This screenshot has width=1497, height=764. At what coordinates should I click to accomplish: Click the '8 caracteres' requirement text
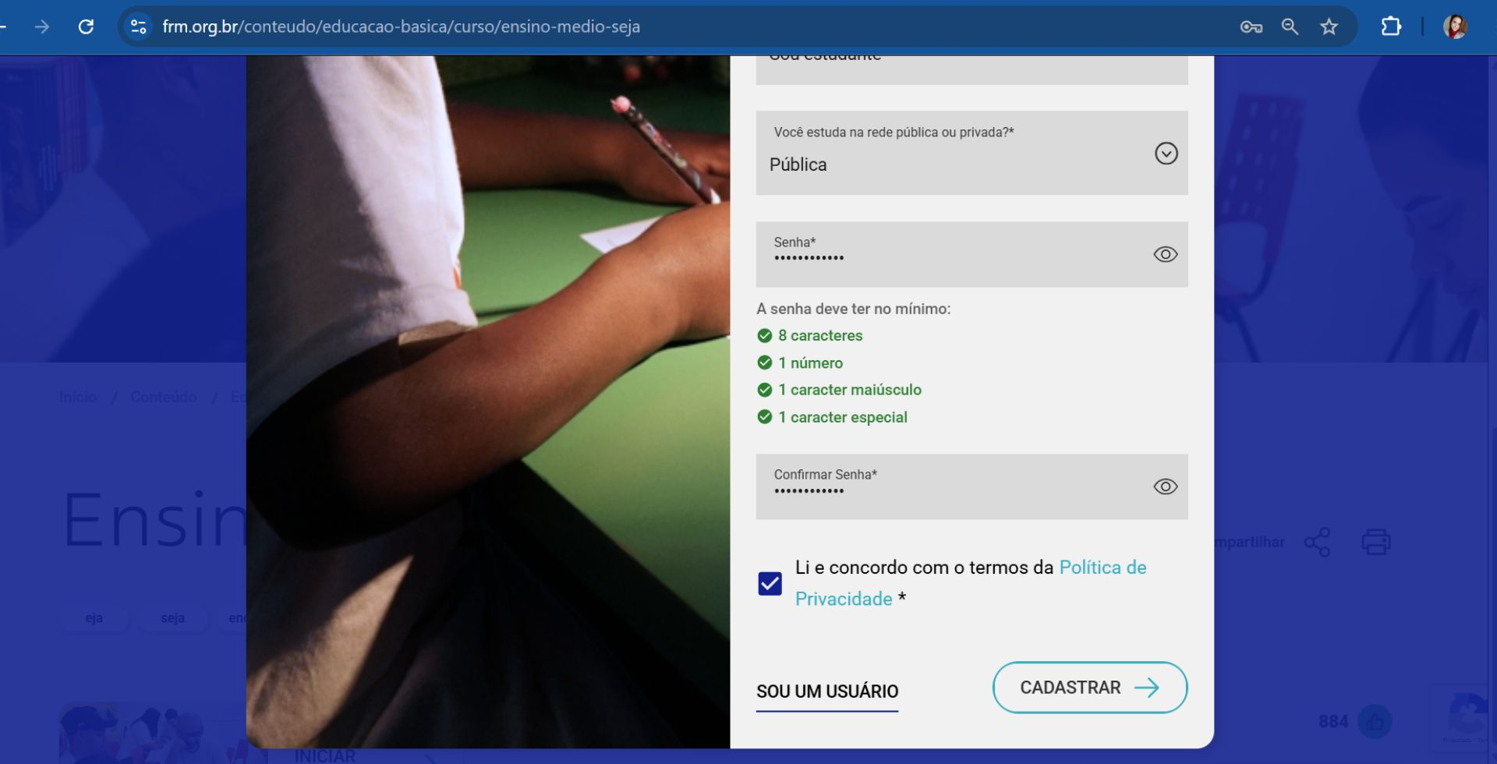click(820, 335)
